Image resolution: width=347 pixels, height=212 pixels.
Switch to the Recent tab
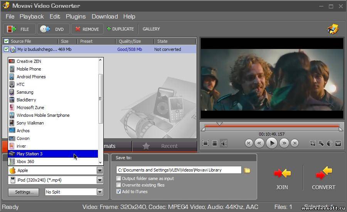pyautogui.click(x=164, y=146)
